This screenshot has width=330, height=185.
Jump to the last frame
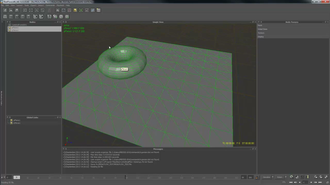click(320, 182)
